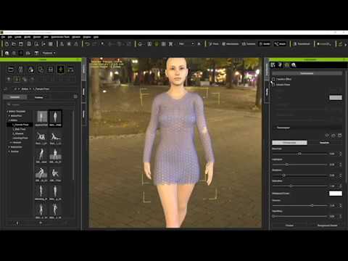Click the stepper arrows beside the top slider value
This screenshot has height=261, width=348.
(x=340, y=154)
